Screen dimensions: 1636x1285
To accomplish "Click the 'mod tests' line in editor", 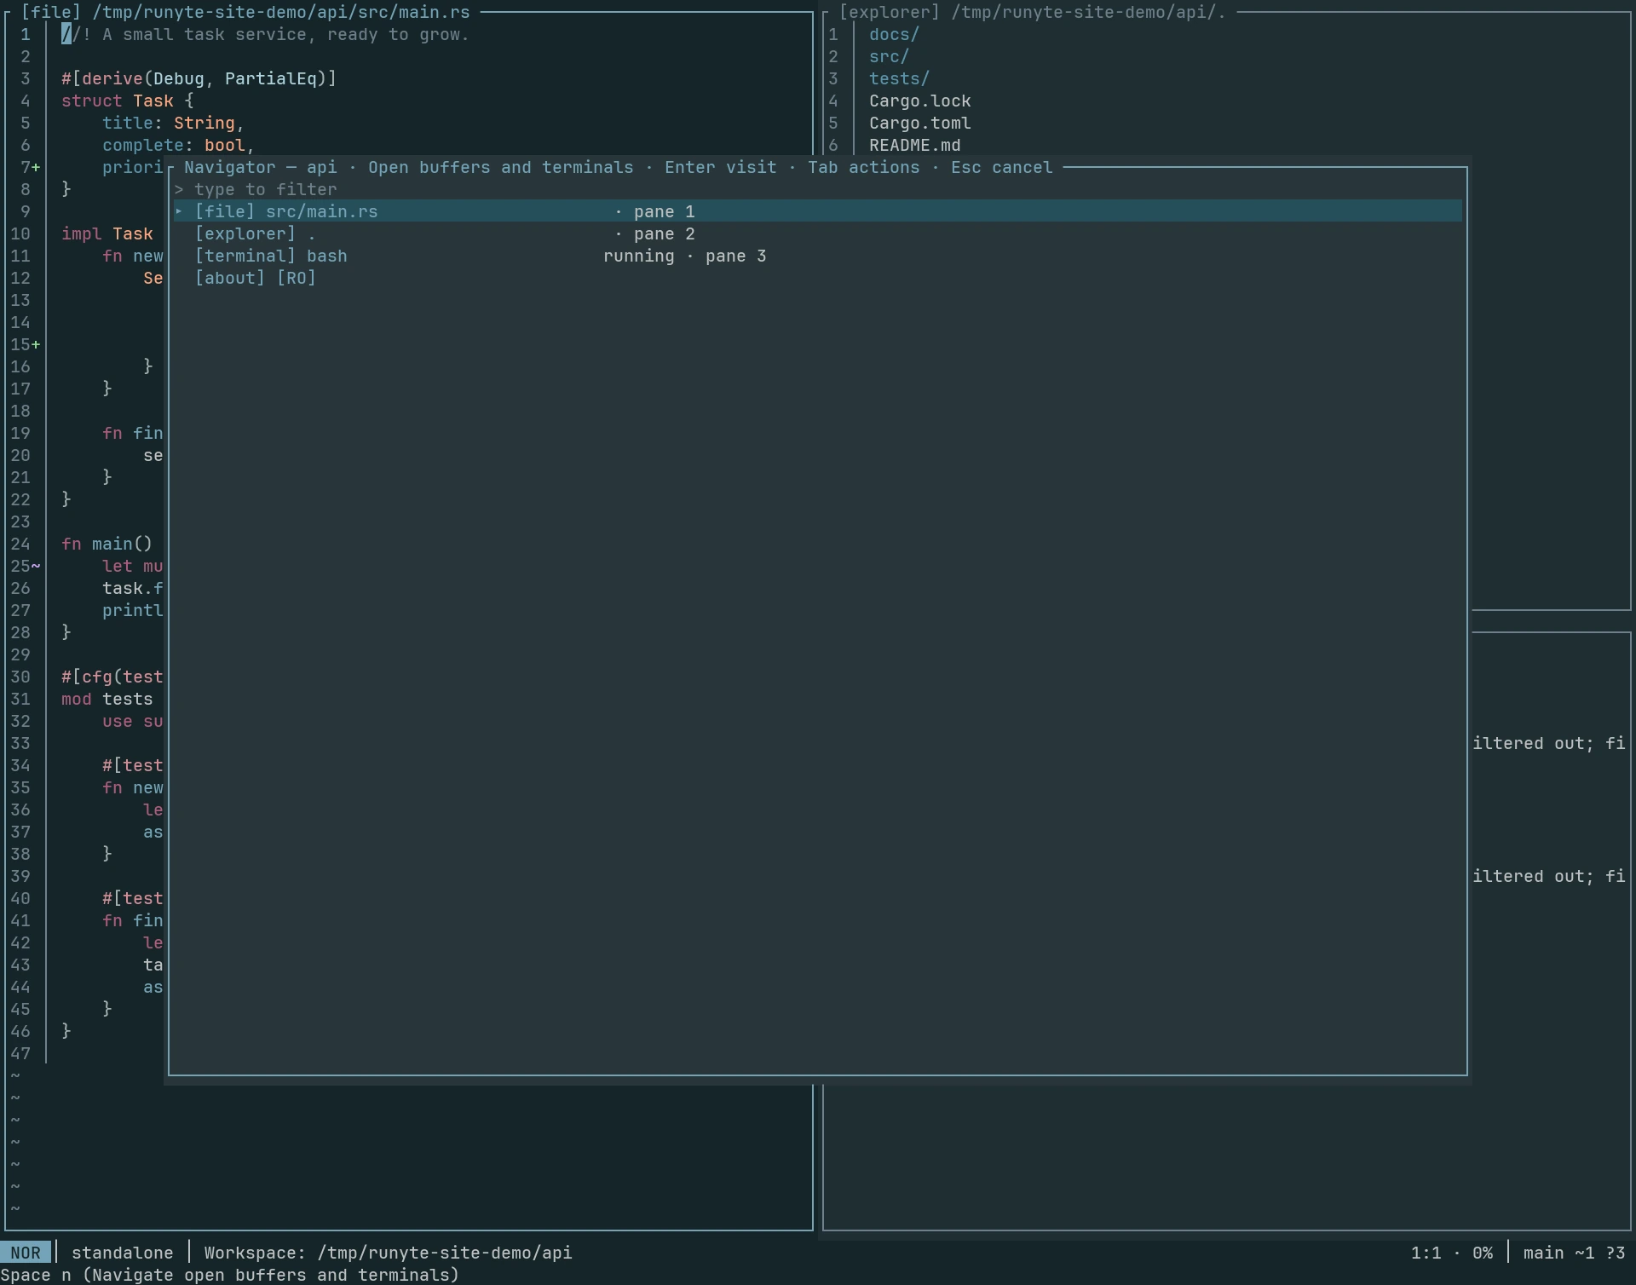I will tap(107, 699).
